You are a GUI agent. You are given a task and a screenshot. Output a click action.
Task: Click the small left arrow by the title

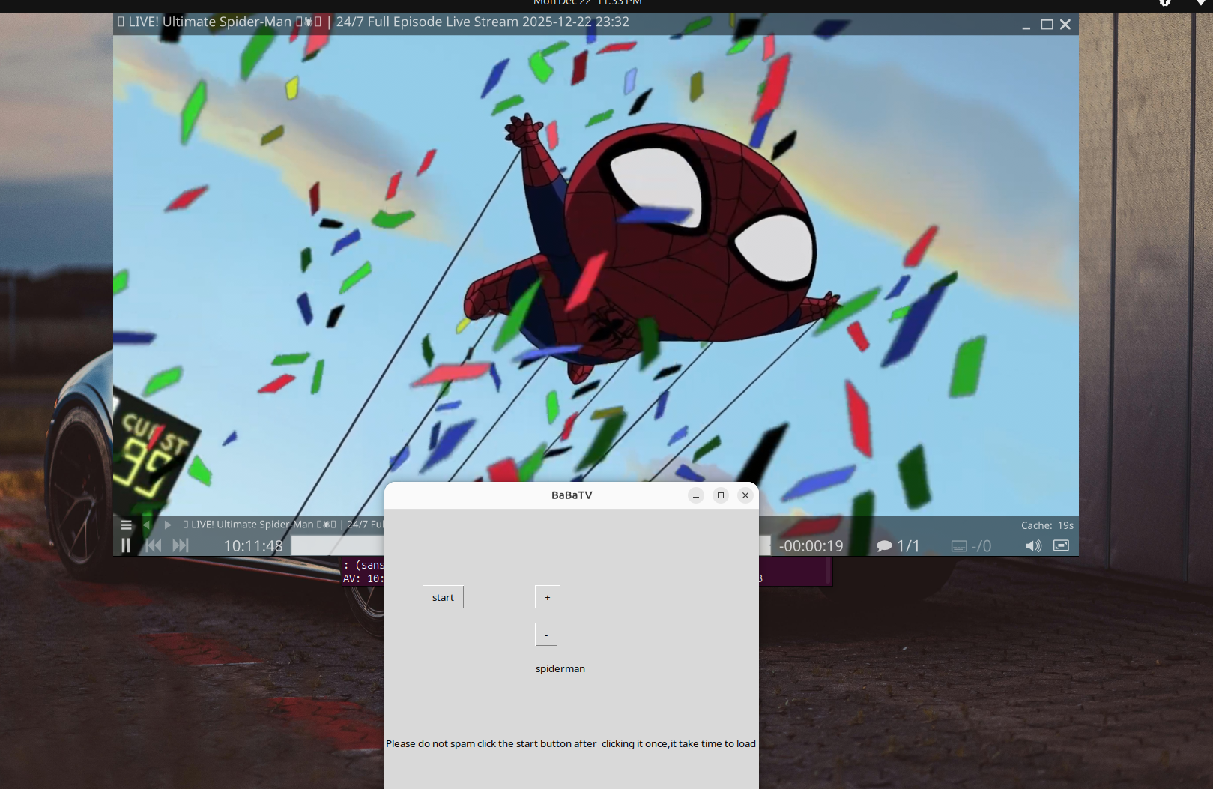[147, 525]
